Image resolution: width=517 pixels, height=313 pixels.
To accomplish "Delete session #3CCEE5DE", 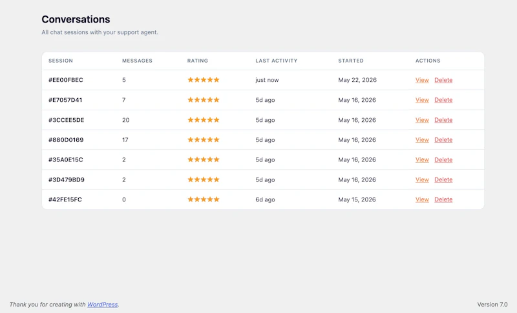I will coord(443,120).
